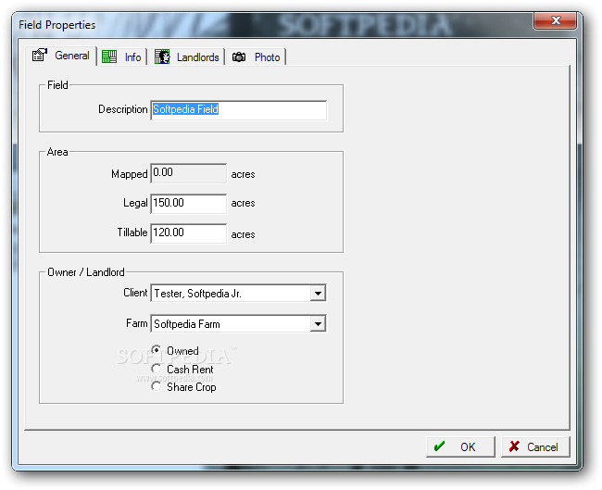Click the Client label

(135, 293)
